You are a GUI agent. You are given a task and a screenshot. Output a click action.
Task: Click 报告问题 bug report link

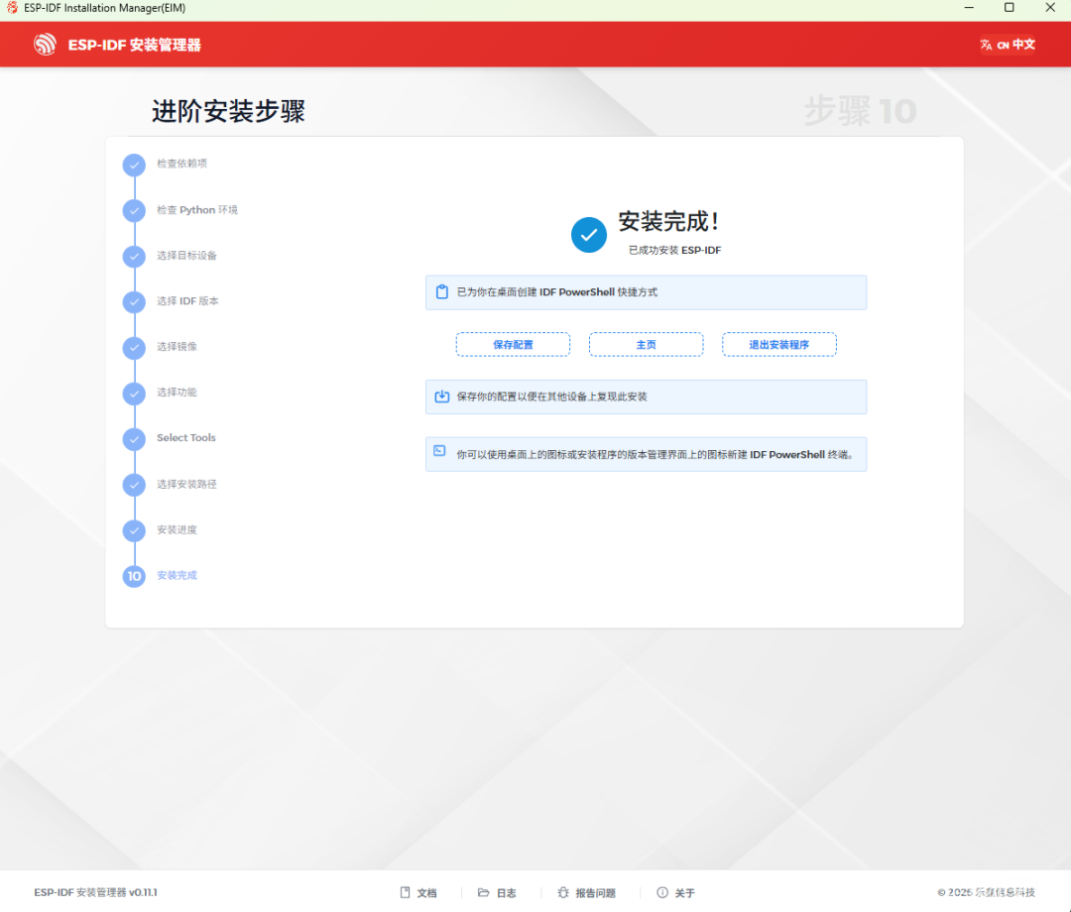[587, 893]
